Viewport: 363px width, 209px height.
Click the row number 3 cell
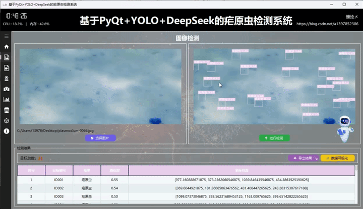[x=31, y=196]
